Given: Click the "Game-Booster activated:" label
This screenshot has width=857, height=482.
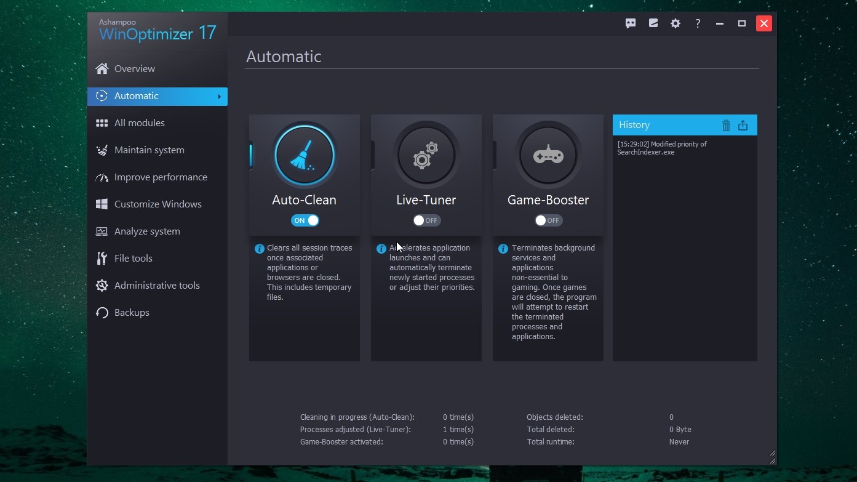Looking at the screenshot, I should point(341,442).
